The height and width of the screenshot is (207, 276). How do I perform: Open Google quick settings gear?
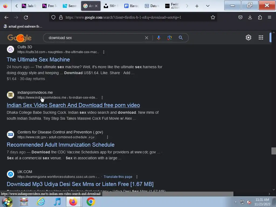pyautogui.click(x=248, y=37)
